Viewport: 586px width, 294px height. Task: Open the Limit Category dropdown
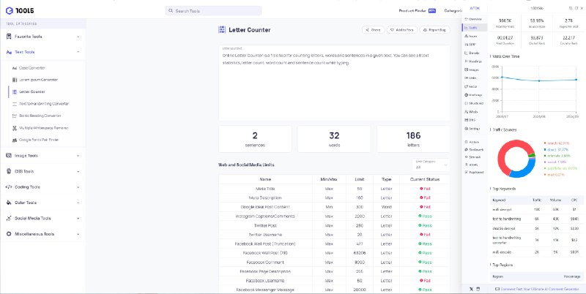tap(431, 165)
